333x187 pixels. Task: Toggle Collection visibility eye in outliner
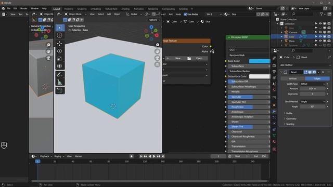pos(321,23)
